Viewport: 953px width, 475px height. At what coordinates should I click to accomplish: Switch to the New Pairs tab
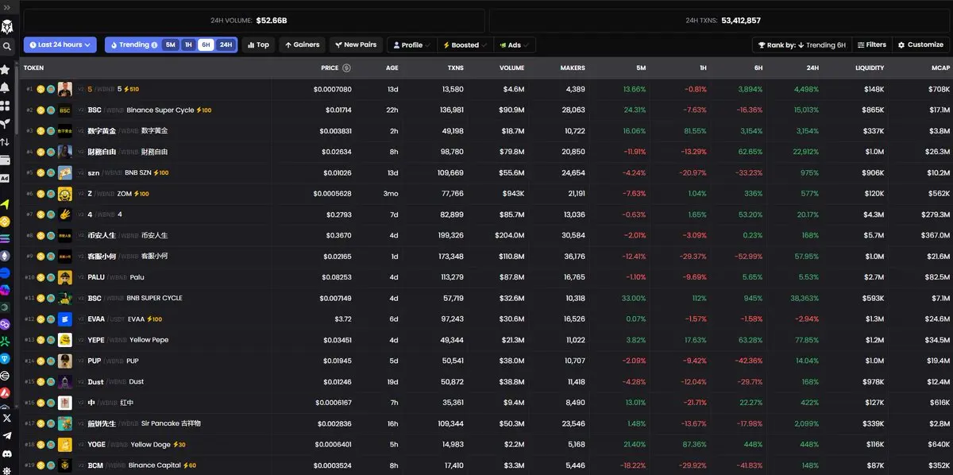355,45
